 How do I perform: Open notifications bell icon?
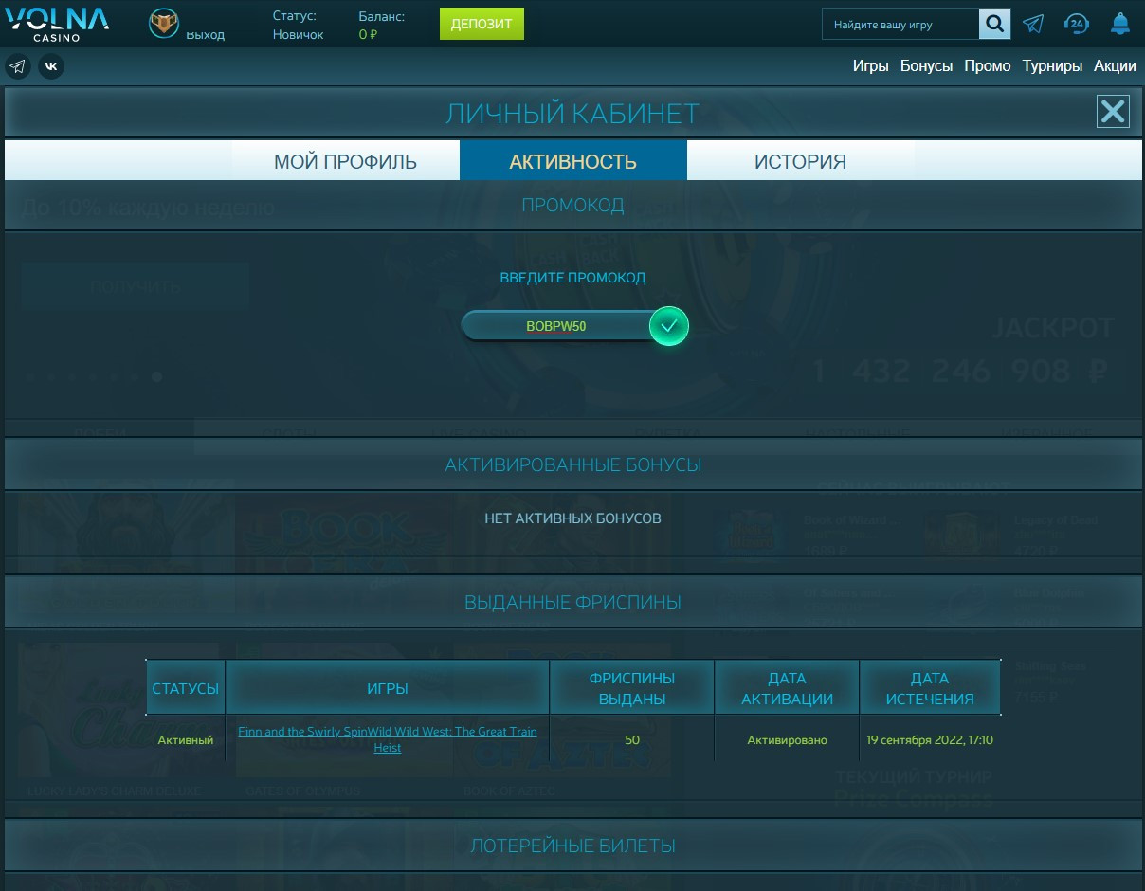(x=1119, y=24)
